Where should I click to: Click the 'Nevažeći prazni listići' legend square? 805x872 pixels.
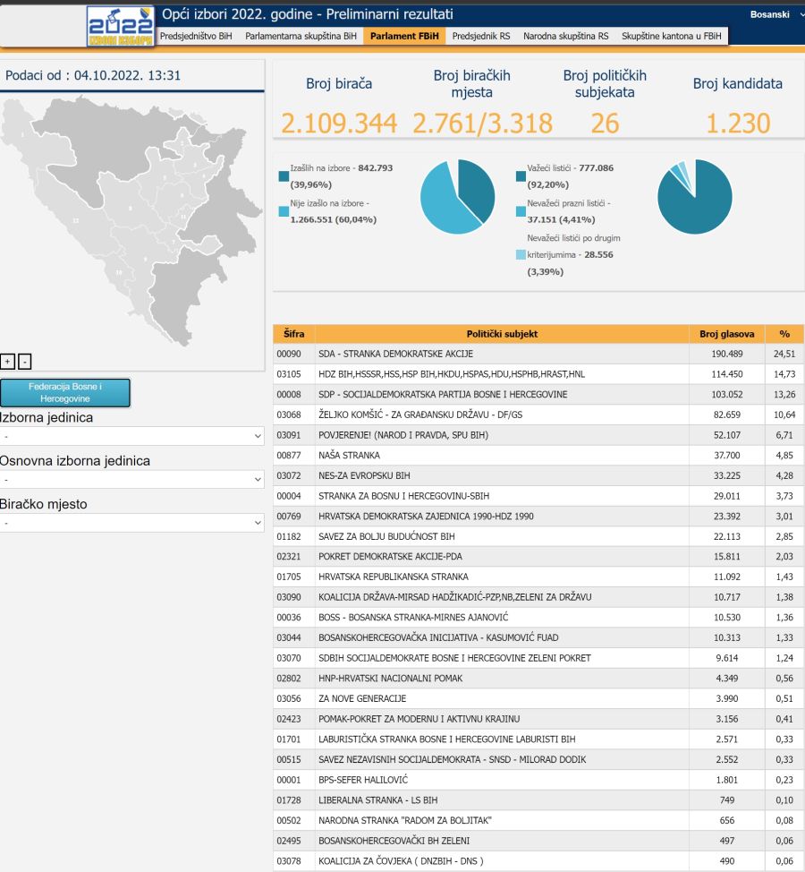coord(521,211)
